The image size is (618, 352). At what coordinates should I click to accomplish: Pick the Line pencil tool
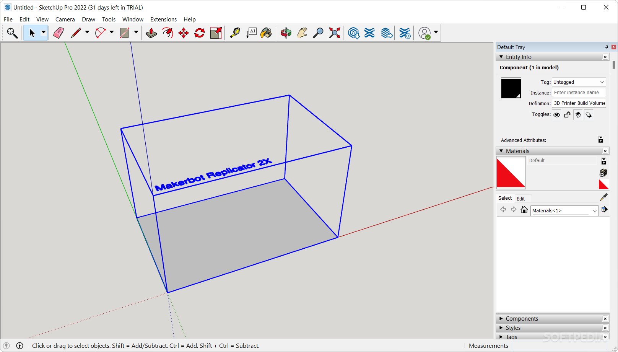76,33
